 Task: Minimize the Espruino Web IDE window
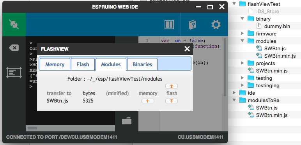[x=198, y=7]
